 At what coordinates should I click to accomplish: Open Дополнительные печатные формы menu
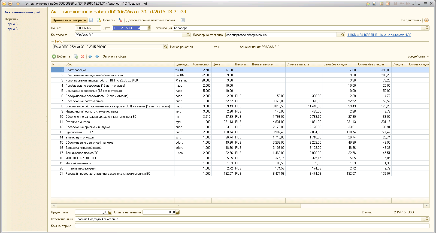pos(152,20)
